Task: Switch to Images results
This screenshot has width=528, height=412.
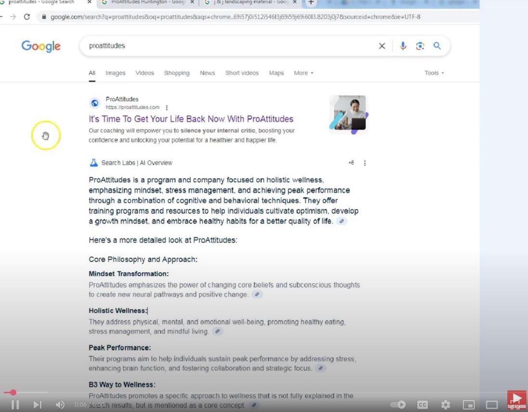Action: click(x=115, y=73)
